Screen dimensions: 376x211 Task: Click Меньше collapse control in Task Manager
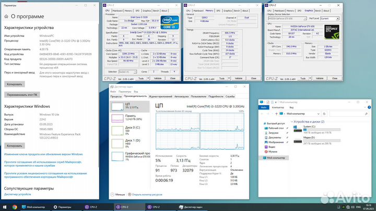[118, 194]
